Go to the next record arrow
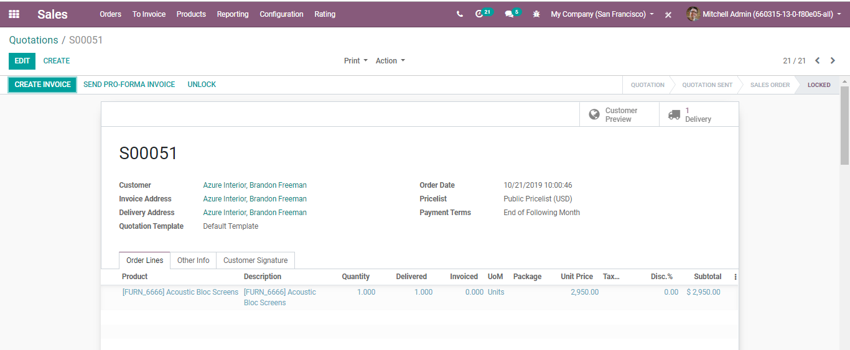850x350 pixels. click(833, 61)
